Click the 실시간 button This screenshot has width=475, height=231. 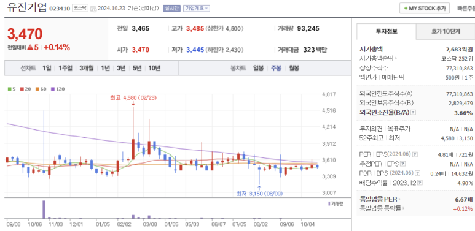tap(171, 9)
